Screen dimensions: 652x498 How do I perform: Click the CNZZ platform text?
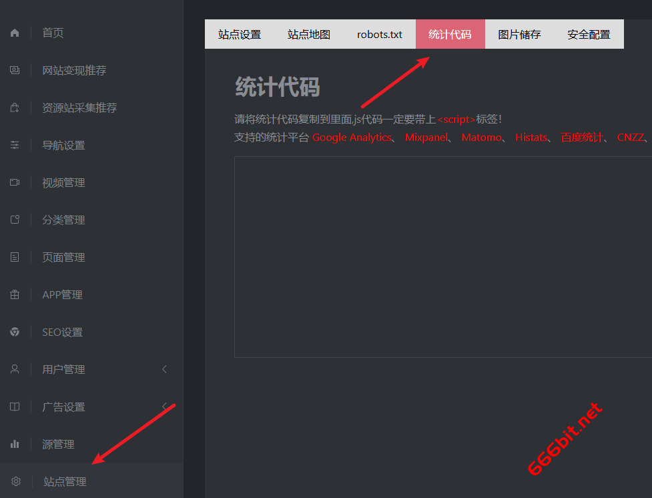pos(631,138)
